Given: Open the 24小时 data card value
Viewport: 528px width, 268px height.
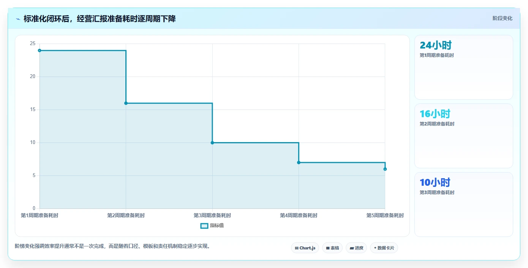Looking at the screenshot, I should click(x=436, y=45).
